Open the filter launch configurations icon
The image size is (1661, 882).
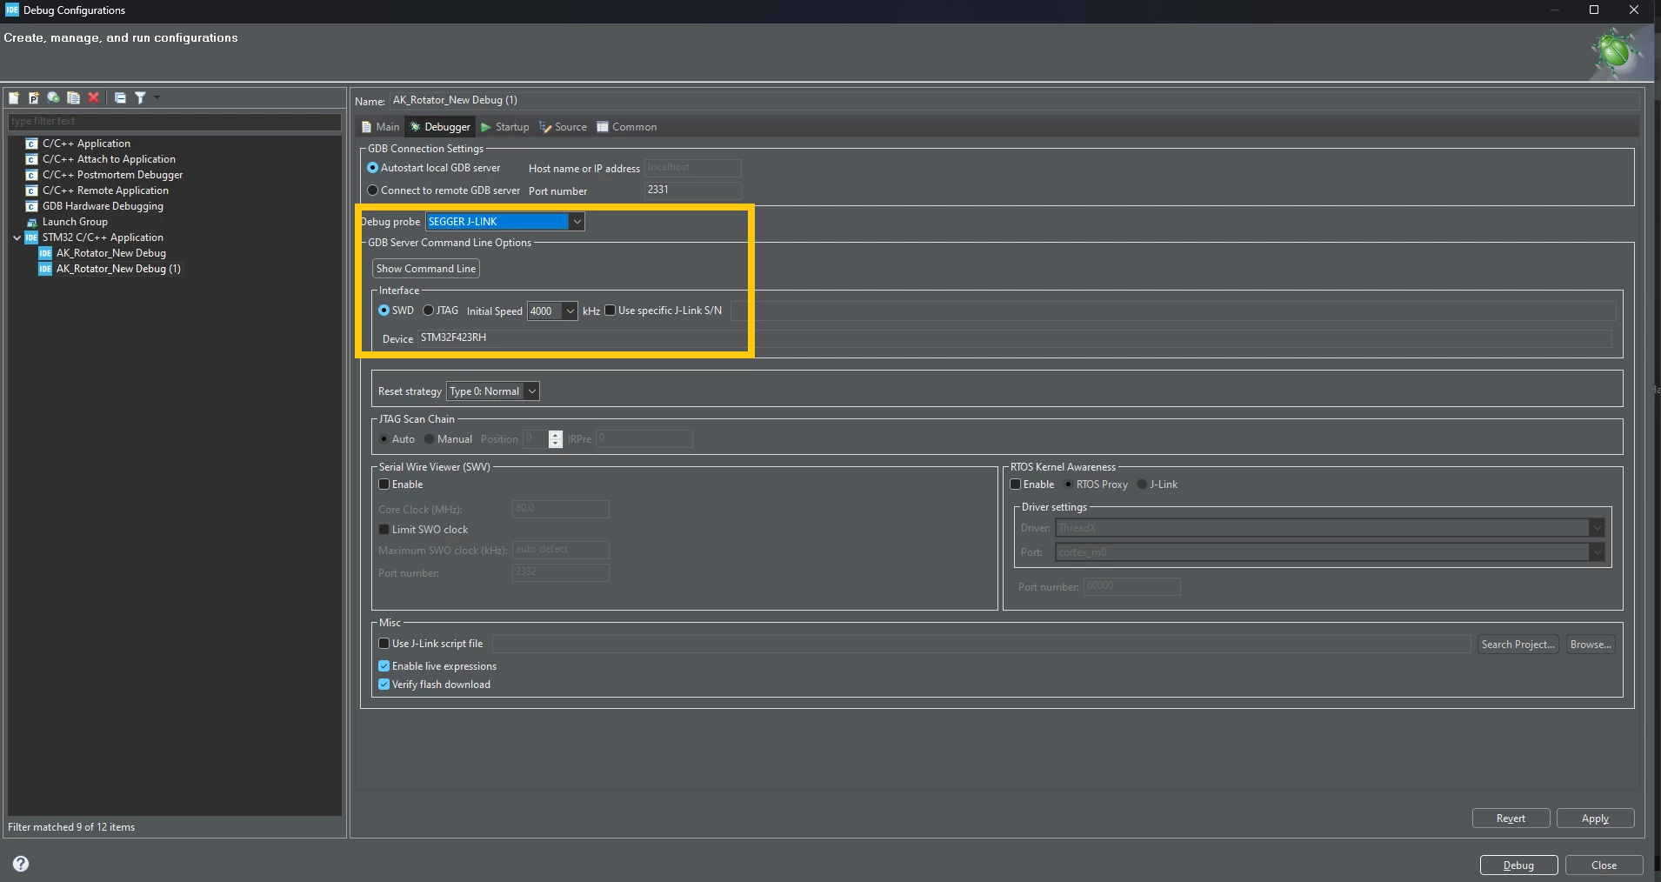[140, 97]
